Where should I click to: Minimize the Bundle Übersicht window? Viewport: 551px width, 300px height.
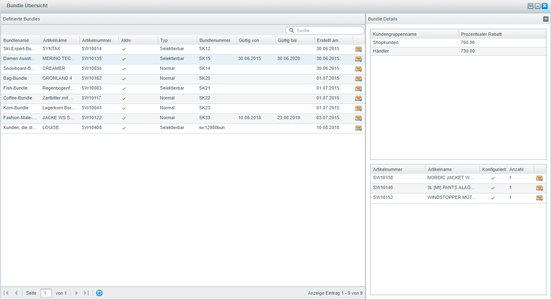click(x=531, y=6)
